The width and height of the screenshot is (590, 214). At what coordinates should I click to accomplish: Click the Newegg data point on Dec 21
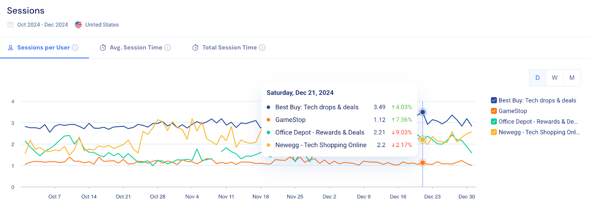point(423,140)
